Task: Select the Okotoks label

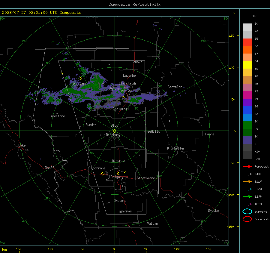Action: coord(120,201)
